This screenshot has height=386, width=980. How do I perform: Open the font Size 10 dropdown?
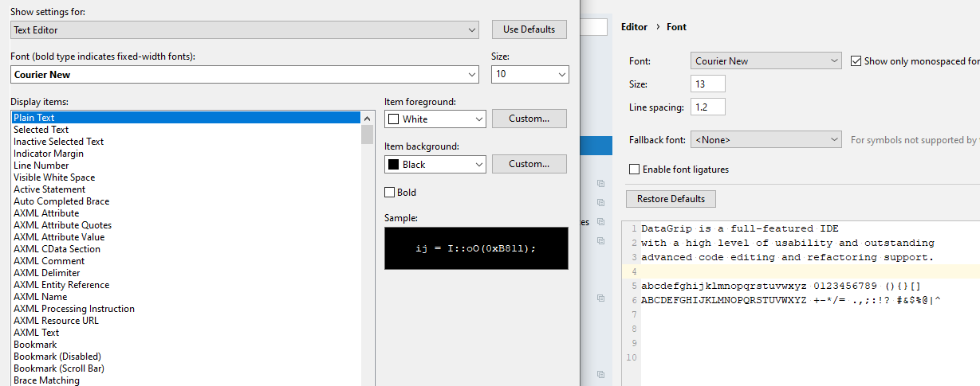pyautogui.click(x=529, y=74)
